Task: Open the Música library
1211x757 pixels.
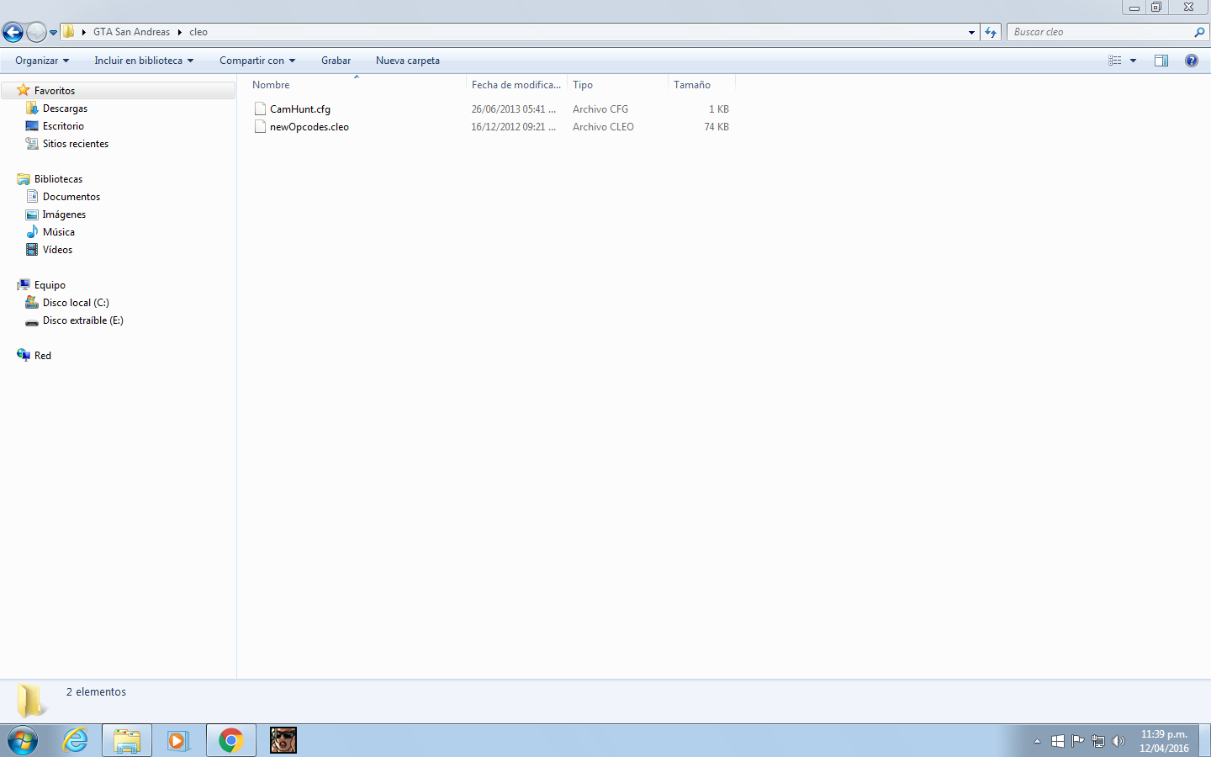Action: coord(59,232)
